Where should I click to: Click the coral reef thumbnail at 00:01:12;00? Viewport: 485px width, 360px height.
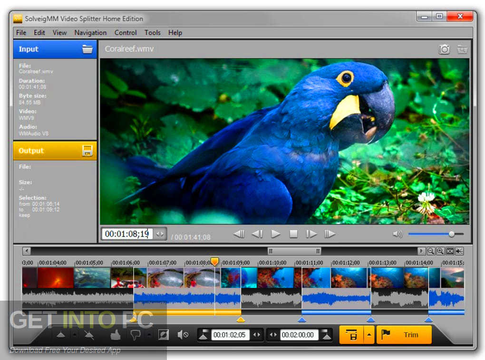349,278
